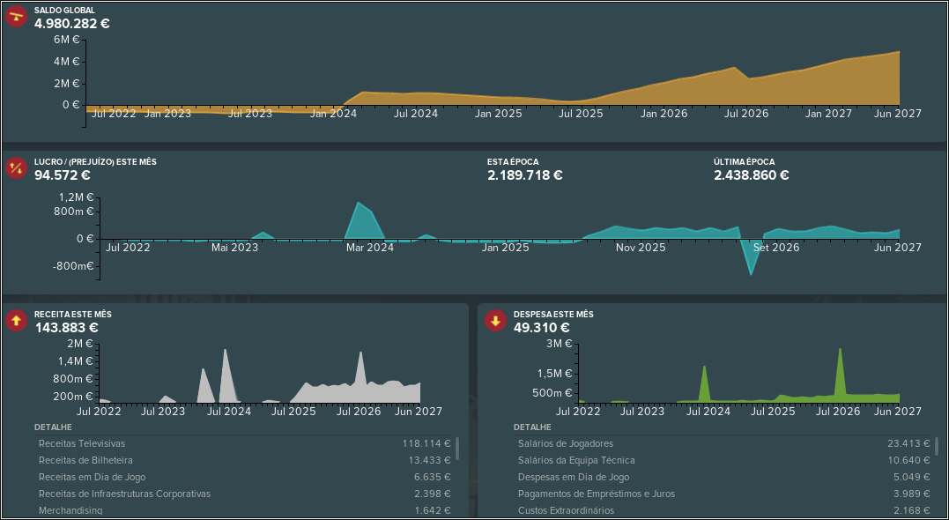Click the Saldo Global balance icon

coord(17,17)
